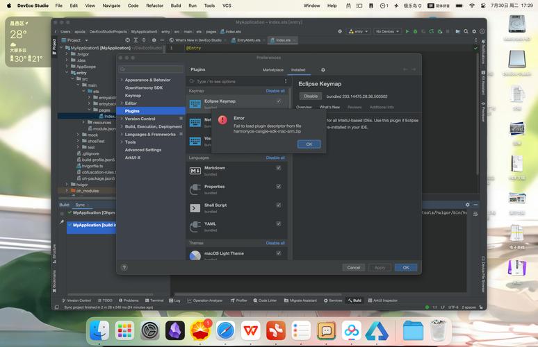
Task: Open the Refactor menu in menu bar
Action: click(154, 6)
